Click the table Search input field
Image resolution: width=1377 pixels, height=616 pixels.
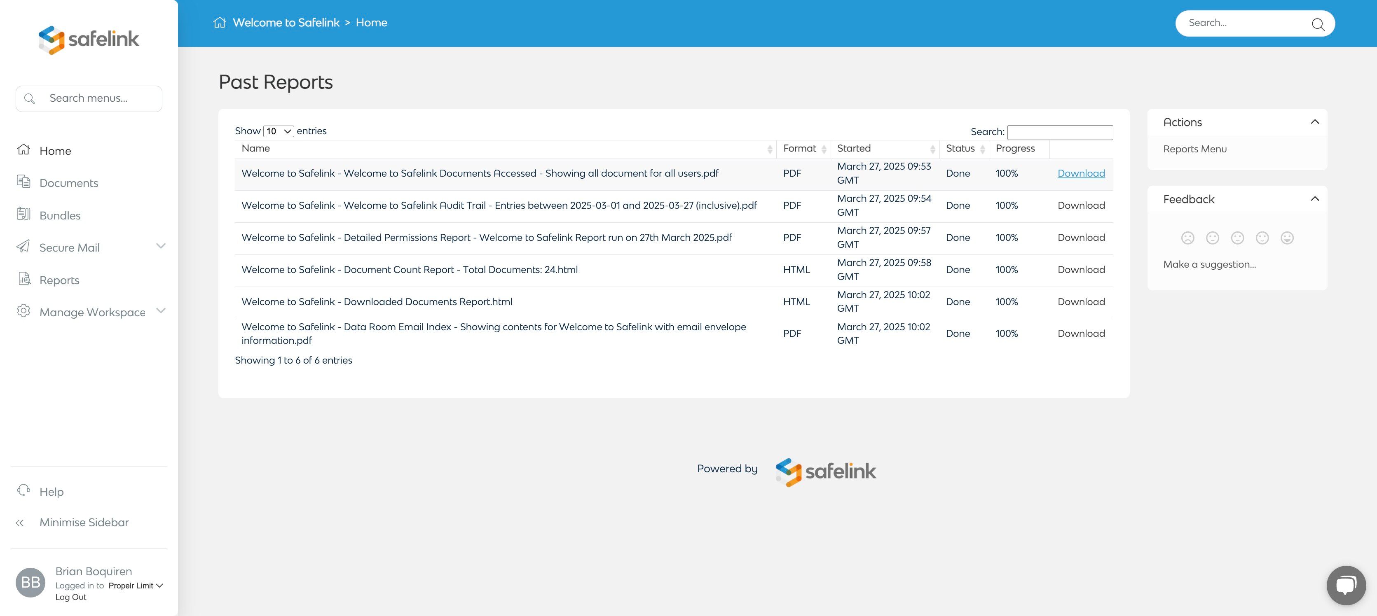click(1059, 132)
